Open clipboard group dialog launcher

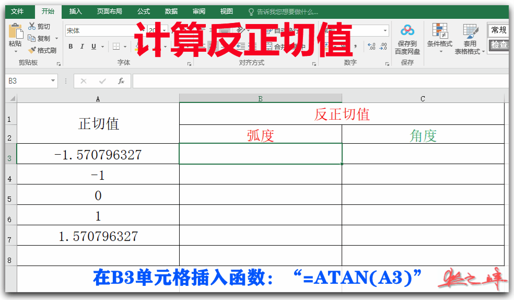click(59, 64)
